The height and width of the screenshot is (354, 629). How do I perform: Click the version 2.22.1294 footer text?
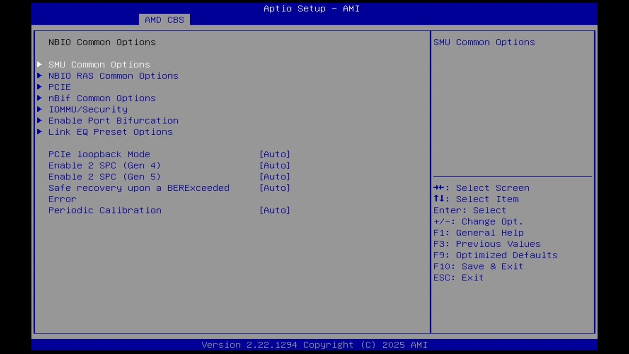[x=314, y=345]
